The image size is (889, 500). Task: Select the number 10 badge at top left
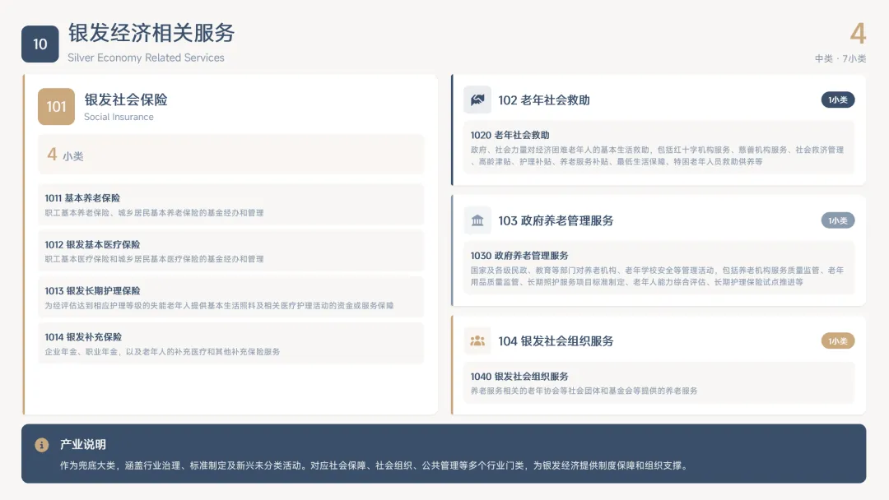tap(39, 44)
